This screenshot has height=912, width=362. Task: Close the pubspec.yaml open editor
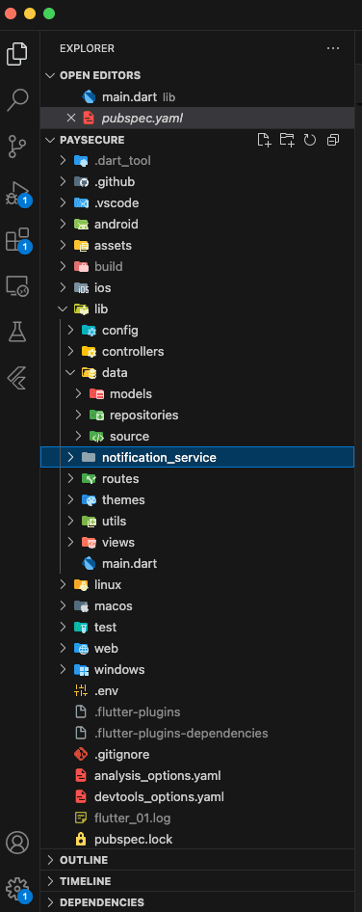click(71, 118)
